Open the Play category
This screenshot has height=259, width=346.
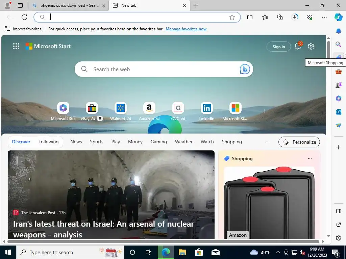[116, 142]
